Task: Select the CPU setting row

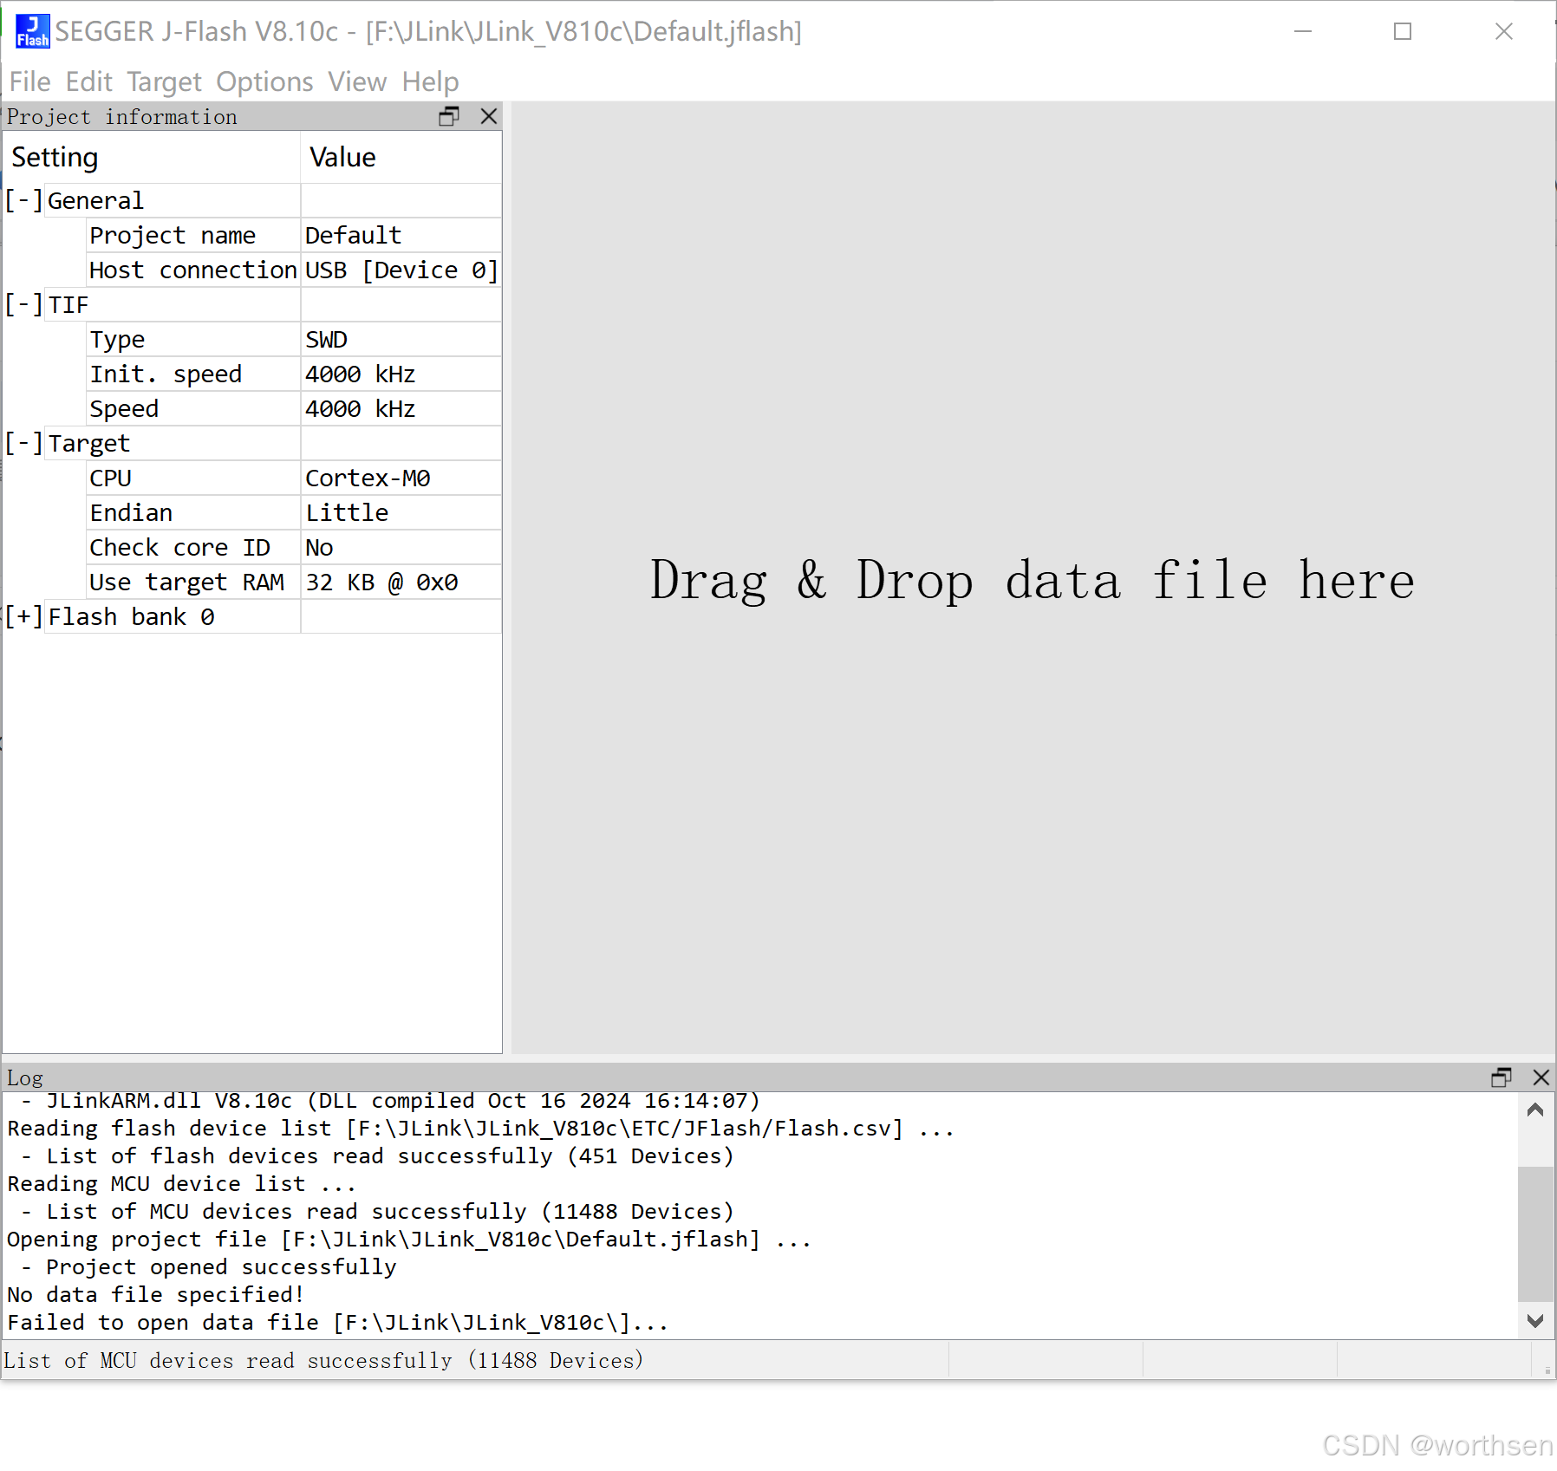Action: coord(193,478)
